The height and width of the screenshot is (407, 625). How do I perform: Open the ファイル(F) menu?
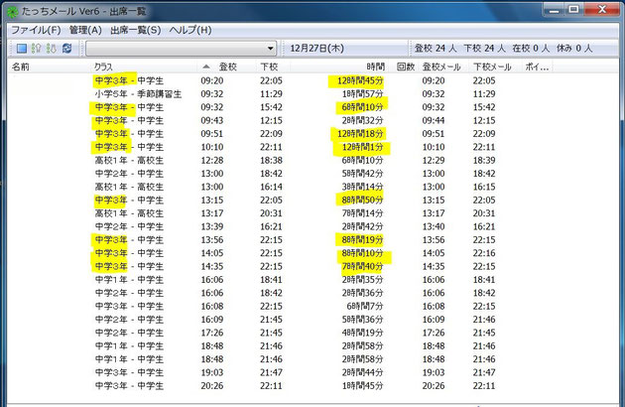[x=36, y=30]
